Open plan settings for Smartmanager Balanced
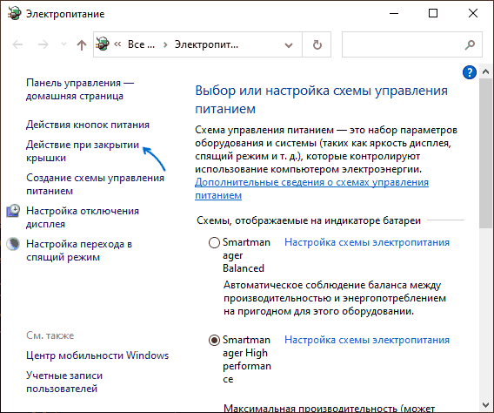The width and height of the screenshot is (494, 413). point(367,242)
